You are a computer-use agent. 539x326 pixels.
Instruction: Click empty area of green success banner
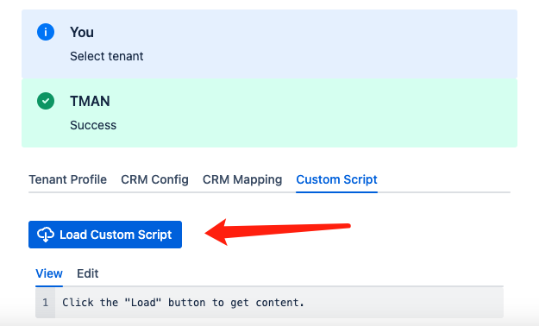[327, 113]
